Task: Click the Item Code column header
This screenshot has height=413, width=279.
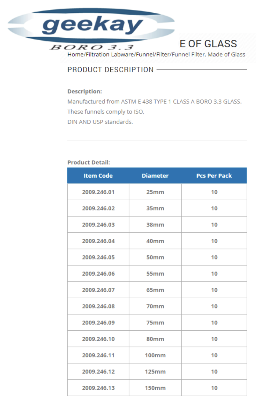Action: (x=98, y=176)
